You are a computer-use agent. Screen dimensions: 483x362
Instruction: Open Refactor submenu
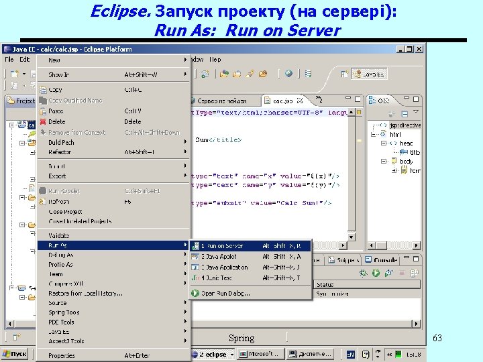point(113,152)
